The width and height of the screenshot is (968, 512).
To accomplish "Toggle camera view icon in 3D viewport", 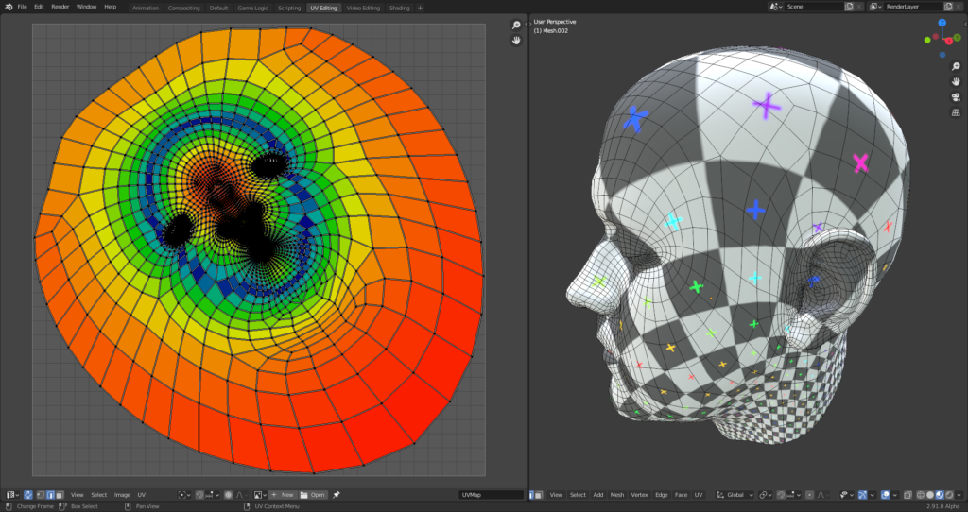I will pyautogui.click(x=956, y=97).
